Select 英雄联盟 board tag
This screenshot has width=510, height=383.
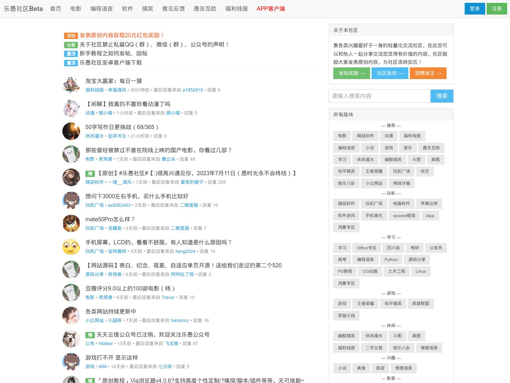click(421, 304)
